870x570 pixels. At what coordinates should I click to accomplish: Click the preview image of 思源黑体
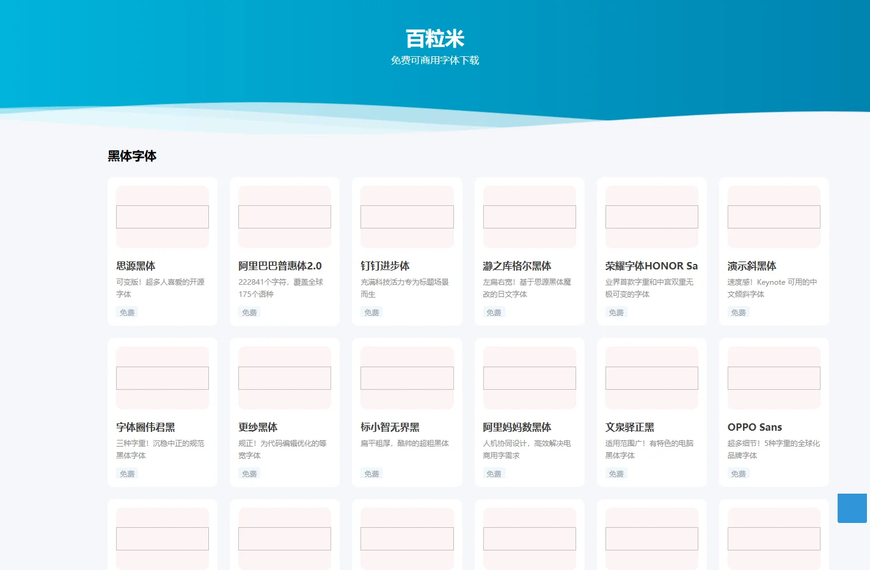click(x=163, y=217)
